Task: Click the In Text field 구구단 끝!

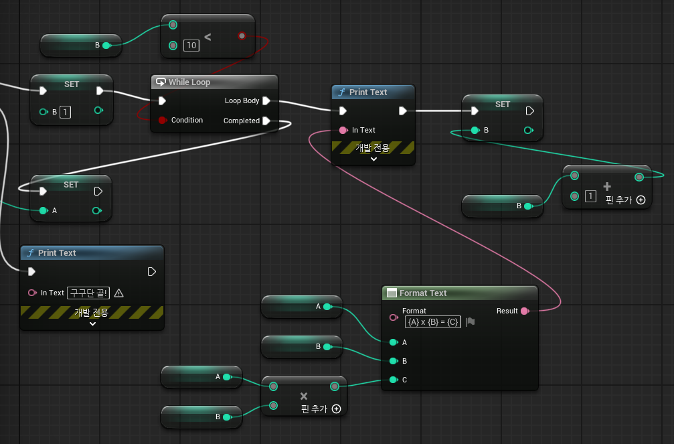Action: [x=88, y=293]
